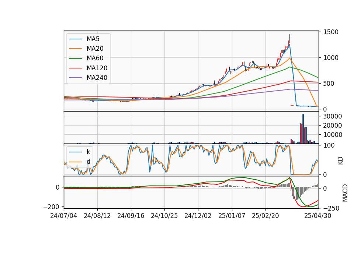Screen dimensions: 354x254
Task: Click the 25/01/07 date tick label
Action: coord(232,216)
